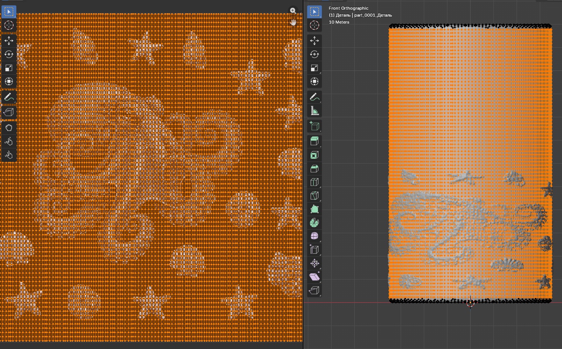Choose the Spin tool
562x349 pixels.
pyautogui.click(x=315, y=223)
